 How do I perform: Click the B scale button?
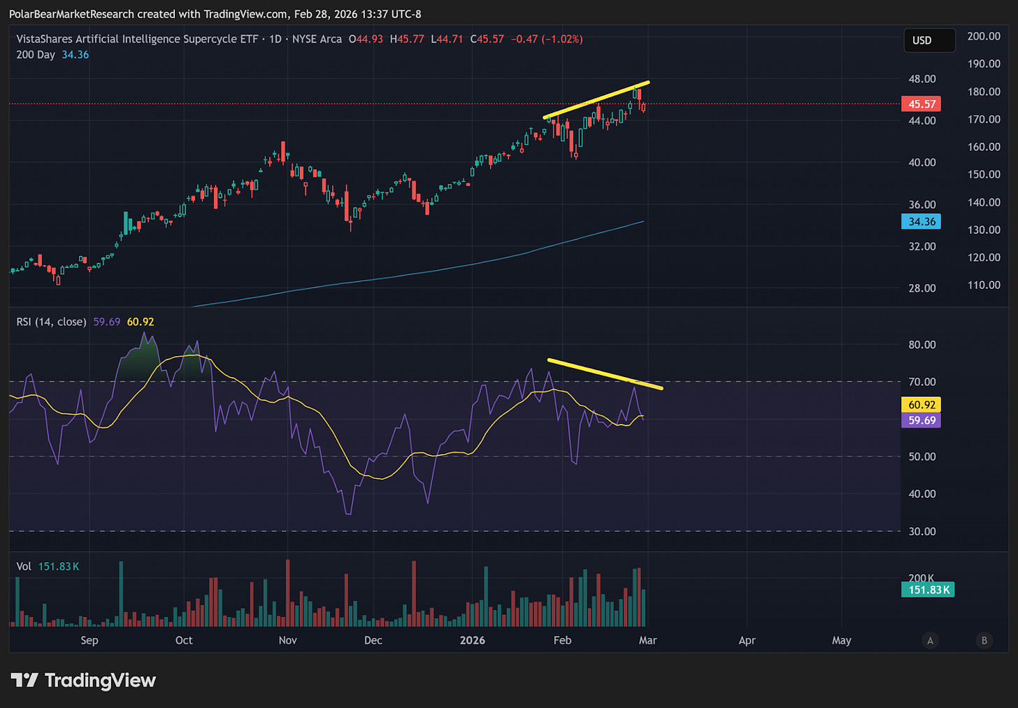pos(984,640)
